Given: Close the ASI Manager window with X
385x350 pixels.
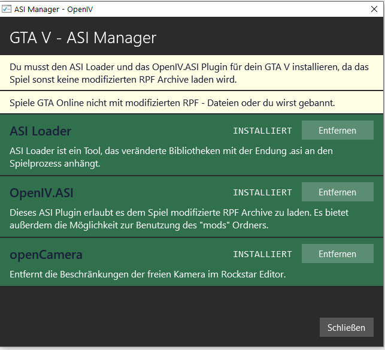Looking at the screenshot, I should point(373,8).
